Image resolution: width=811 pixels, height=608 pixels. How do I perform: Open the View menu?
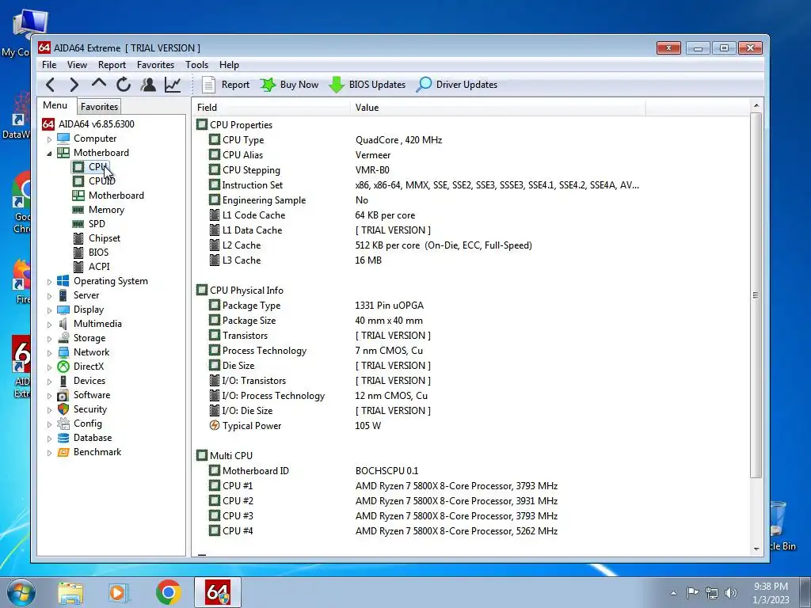click(77, 65)
